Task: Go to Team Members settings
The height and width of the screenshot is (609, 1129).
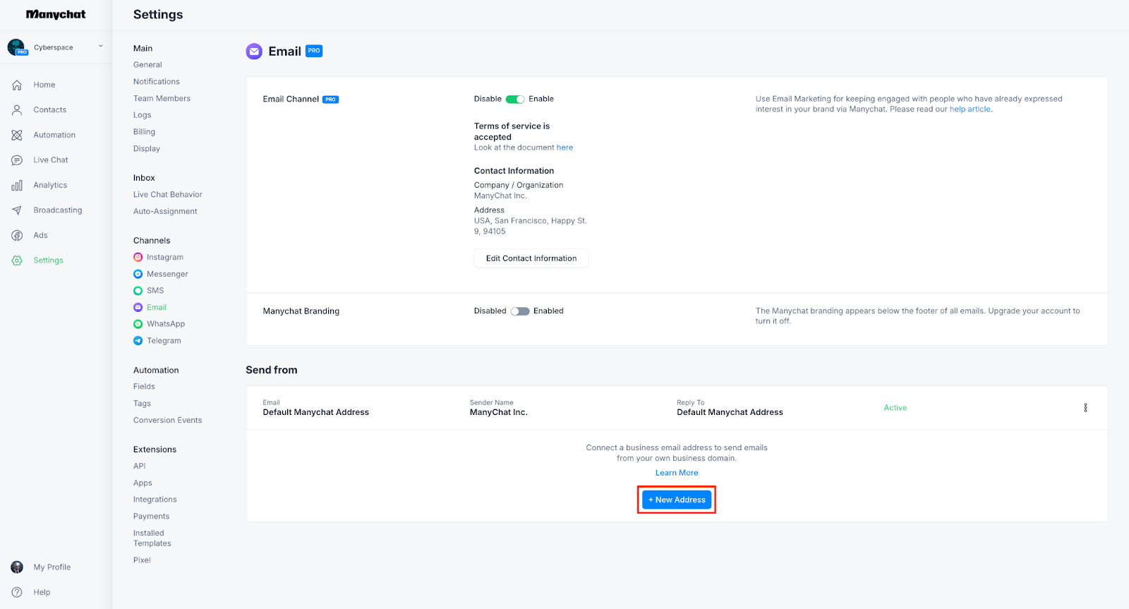Action: pos(162,99)
